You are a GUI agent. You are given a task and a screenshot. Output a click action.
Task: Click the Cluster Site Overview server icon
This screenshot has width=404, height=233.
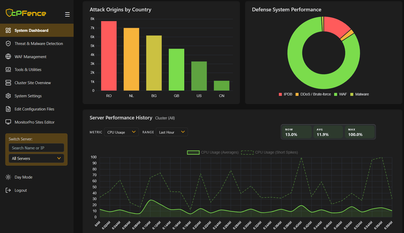[8, 83]
